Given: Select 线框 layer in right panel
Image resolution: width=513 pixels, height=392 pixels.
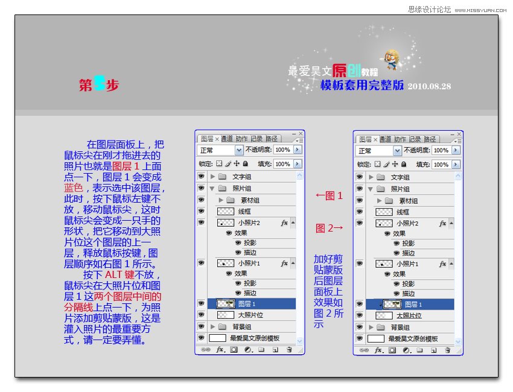Looking at the screenshot, I should (410, 212).
